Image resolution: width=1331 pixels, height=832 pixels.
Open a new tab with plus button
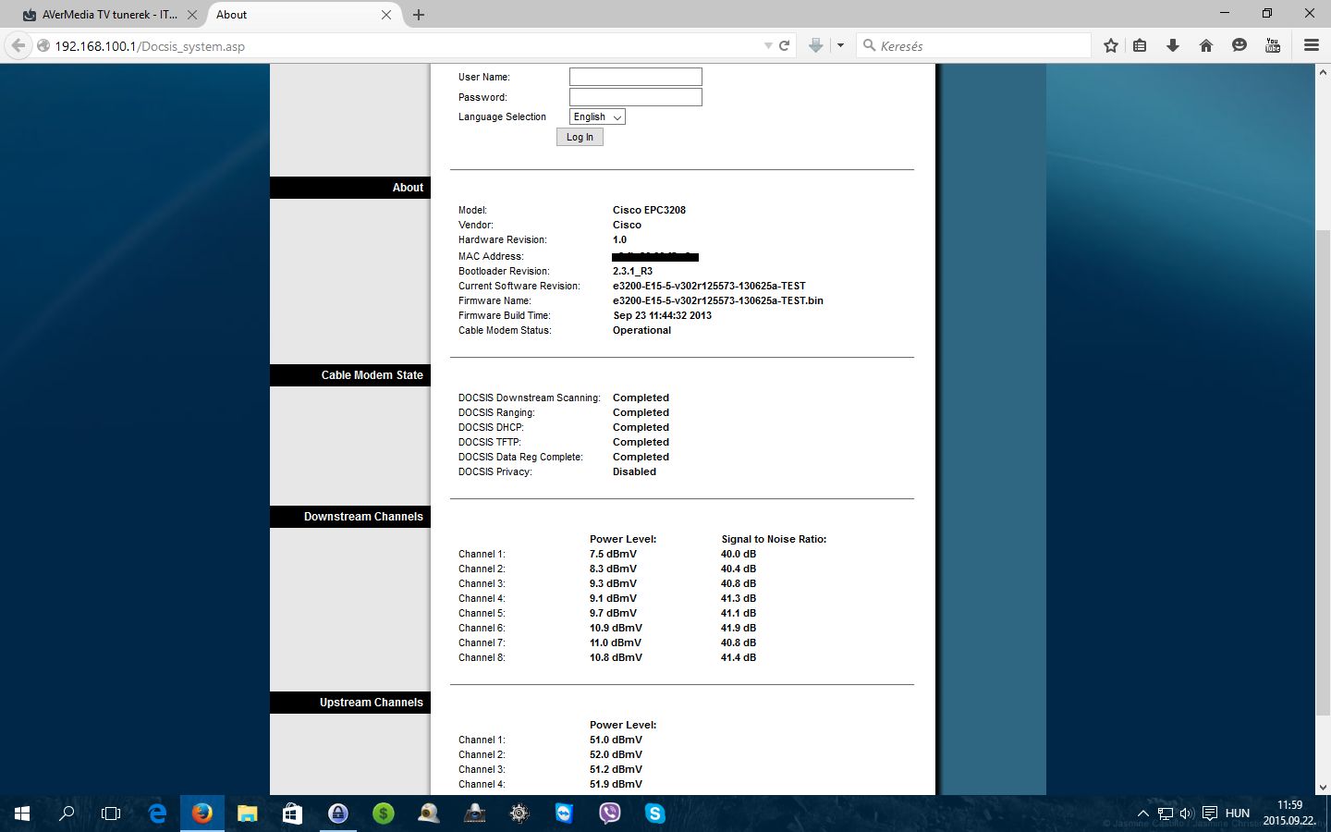(419, 15)
